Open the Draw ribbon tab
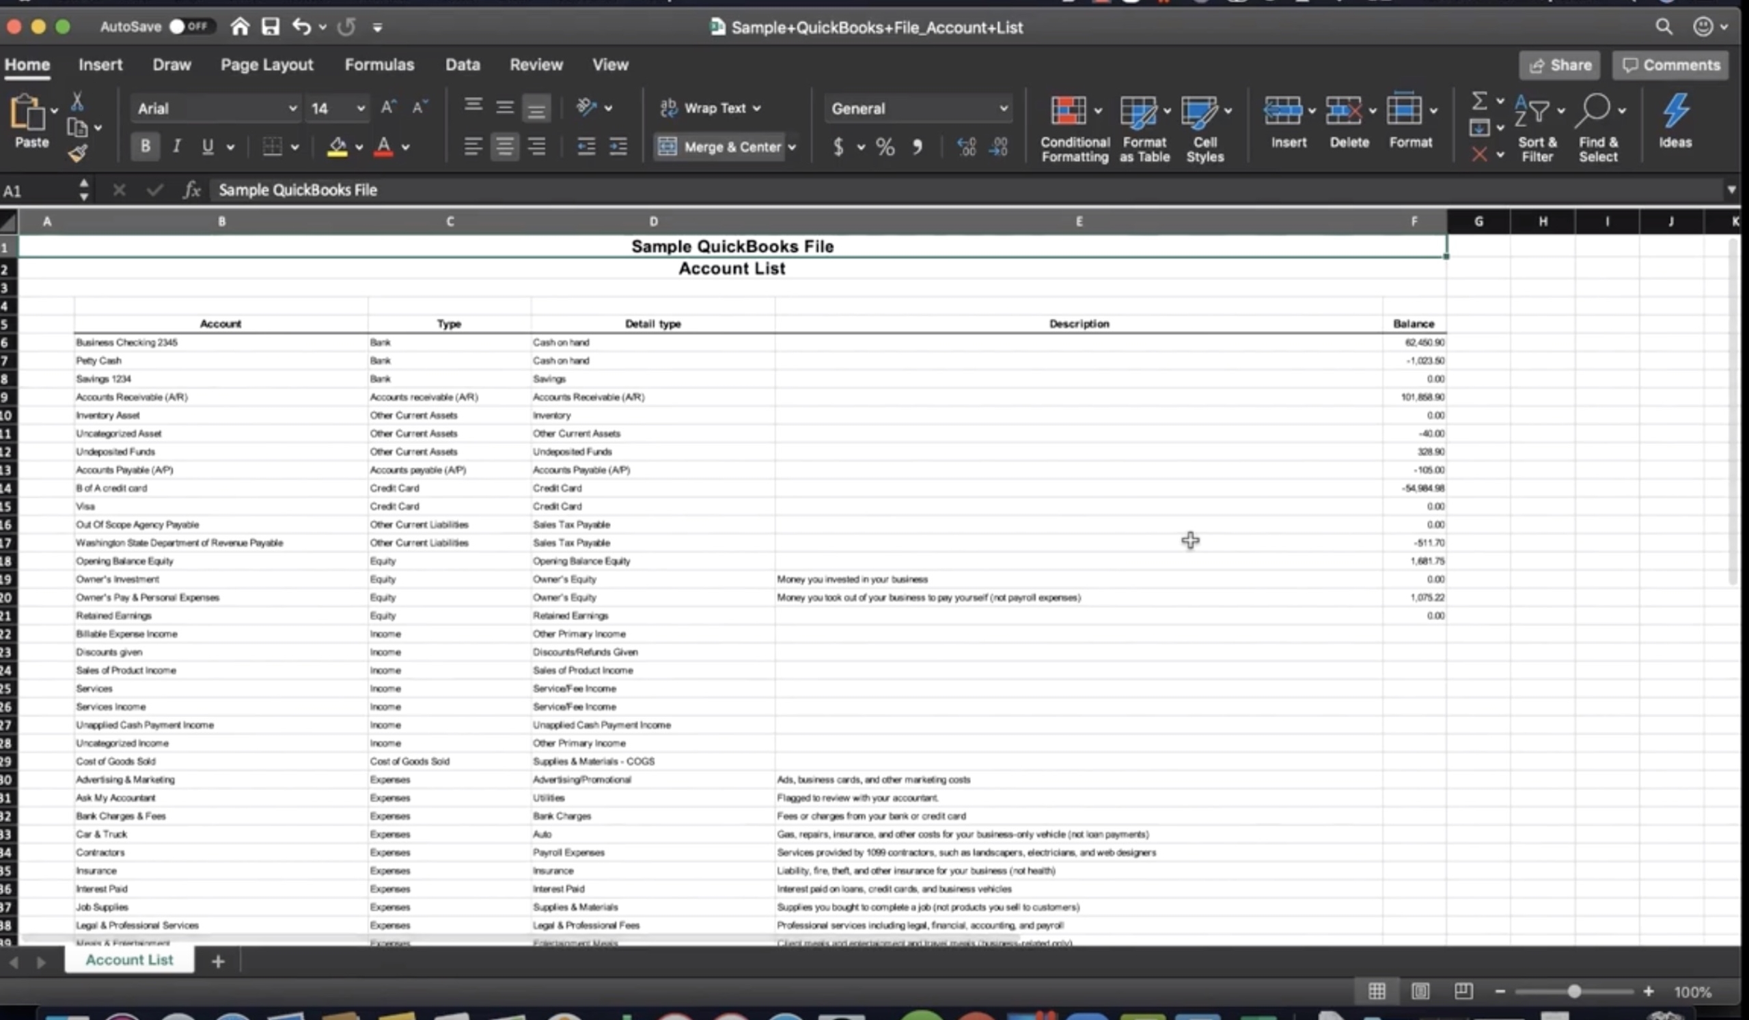 [171, 64]
